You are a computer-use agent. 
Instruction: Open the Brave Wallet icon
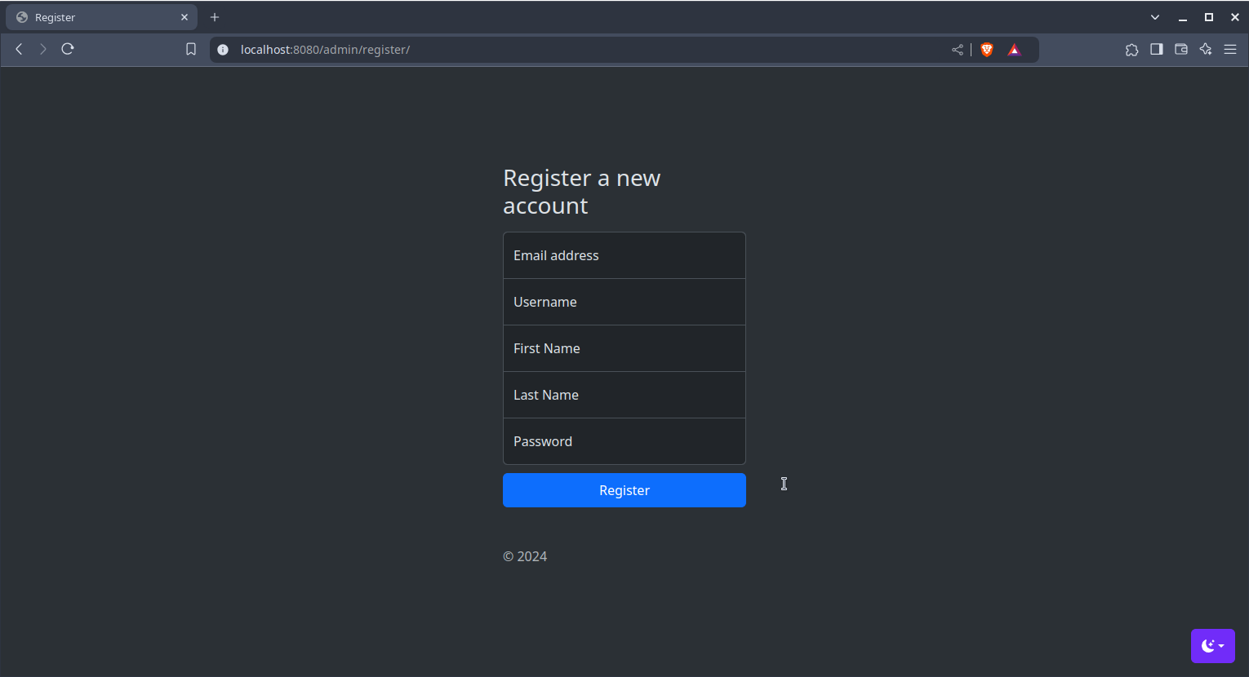[1180, 50]
